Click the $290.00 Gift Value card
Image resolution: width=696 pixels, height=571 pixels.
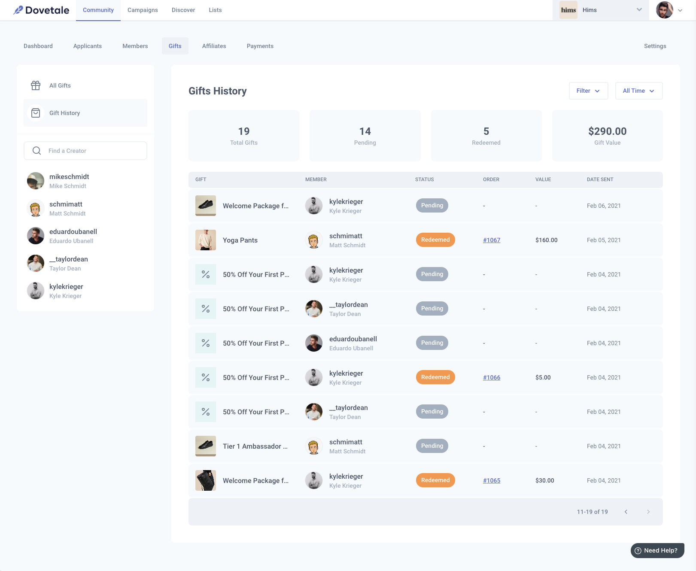(x=607, y=136)
